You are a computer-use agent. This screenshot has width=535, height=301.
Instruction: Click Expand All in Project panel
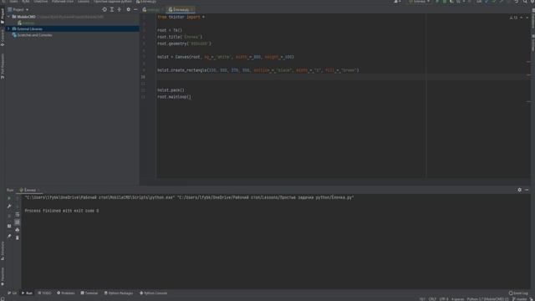pos(112,9)
